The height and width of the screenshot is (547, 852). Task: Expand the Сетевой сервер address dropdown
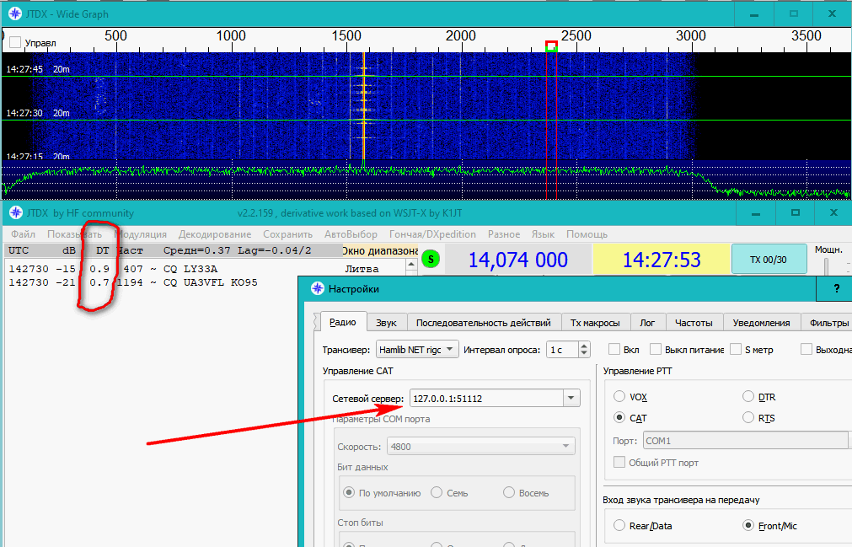[571, 398]
